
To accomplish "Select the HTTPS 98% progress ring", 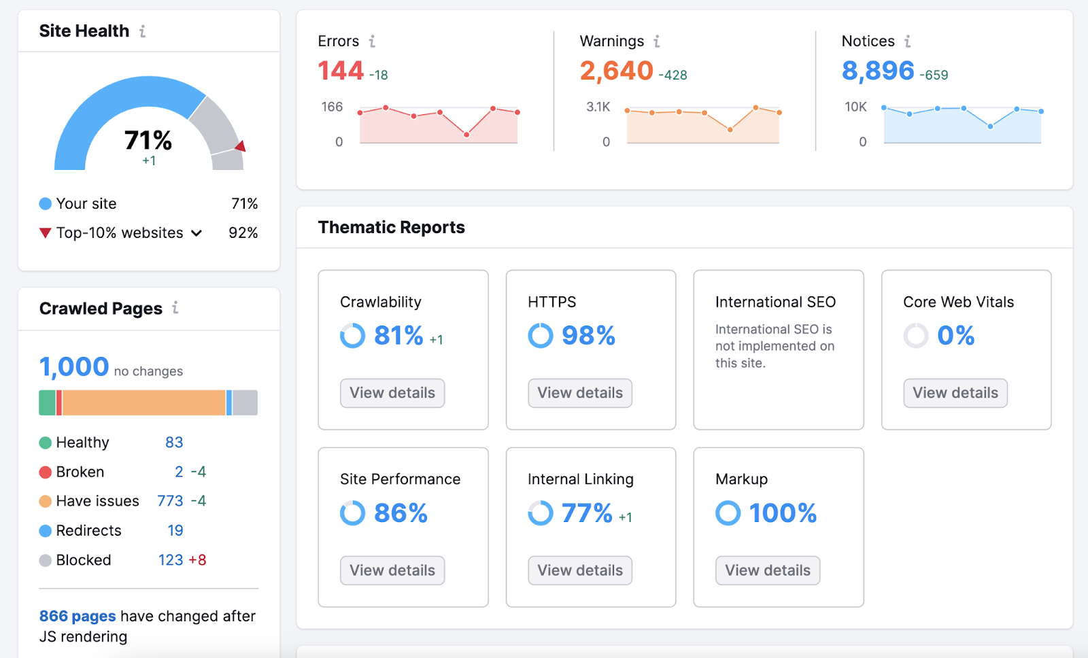I will (x=539, y=335).
